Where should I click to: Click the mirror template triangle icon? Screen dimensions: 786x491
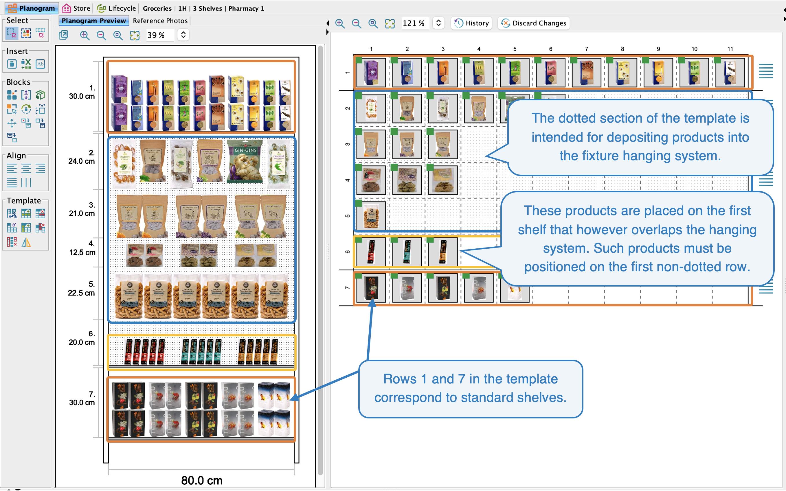pos(26,242)
